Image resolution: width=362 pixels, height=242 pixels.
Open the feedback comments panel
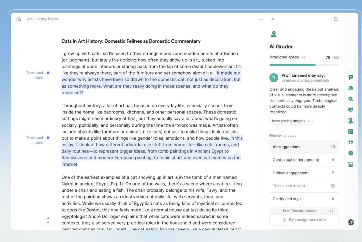tap(351, 77)
